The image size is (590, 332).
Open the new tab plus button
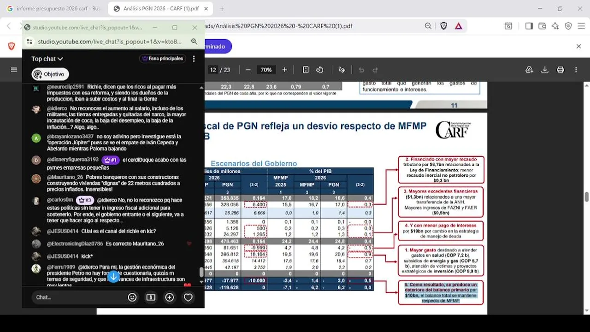[x=222, y=8]
